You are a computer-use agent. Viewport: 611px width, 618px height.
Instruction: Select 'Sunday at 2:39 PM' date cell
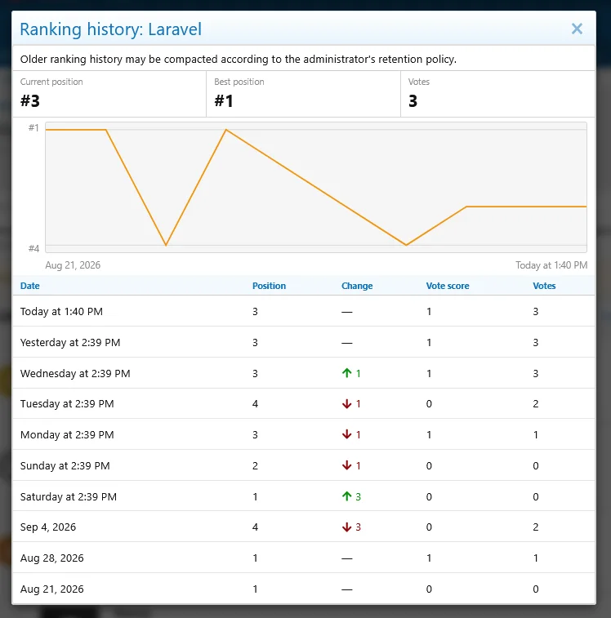(x=65, y=466)
